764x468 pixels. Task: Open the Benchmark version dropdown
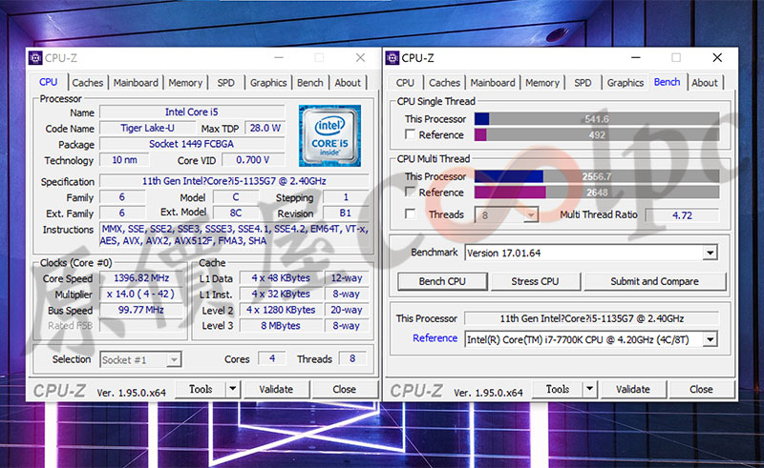pyautogui.click(x=710, y=253)
